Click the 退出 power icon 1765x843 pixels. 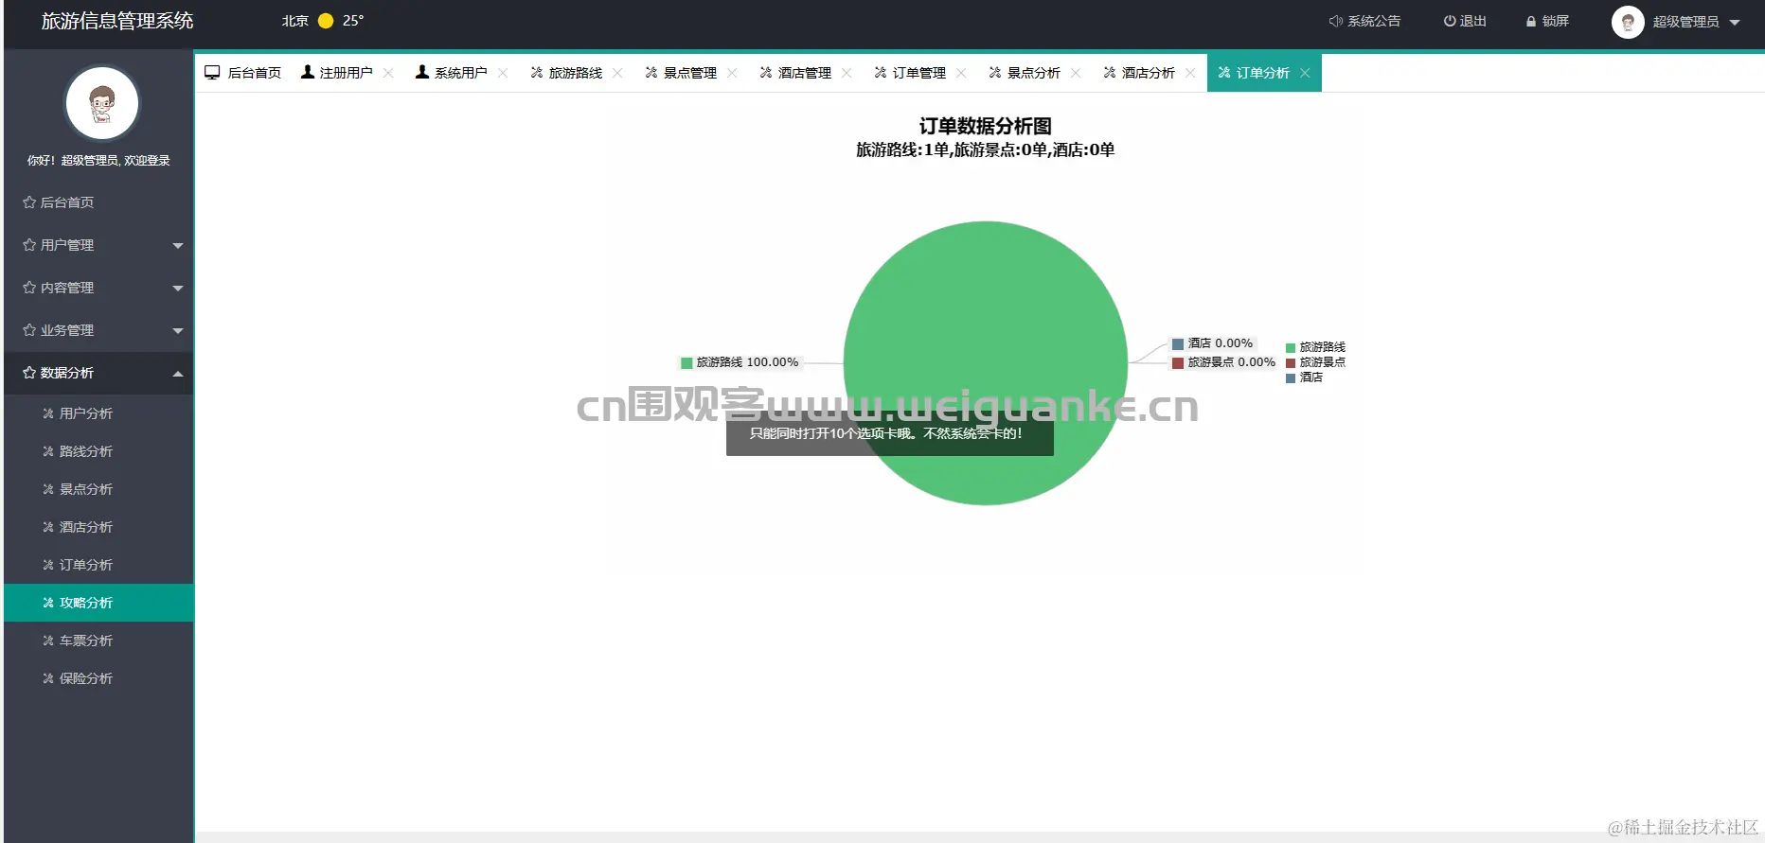click(1449, 21)
